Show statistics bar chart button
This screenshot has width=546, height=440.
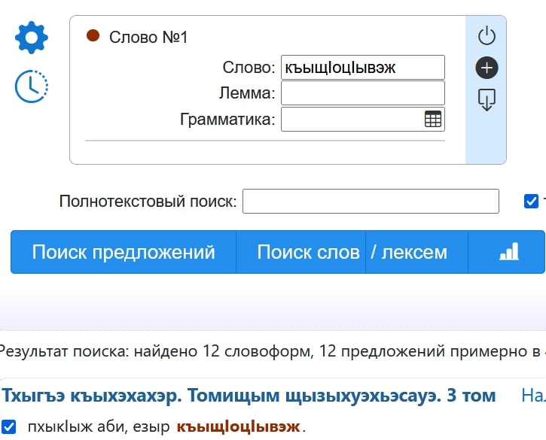(509, 252)
